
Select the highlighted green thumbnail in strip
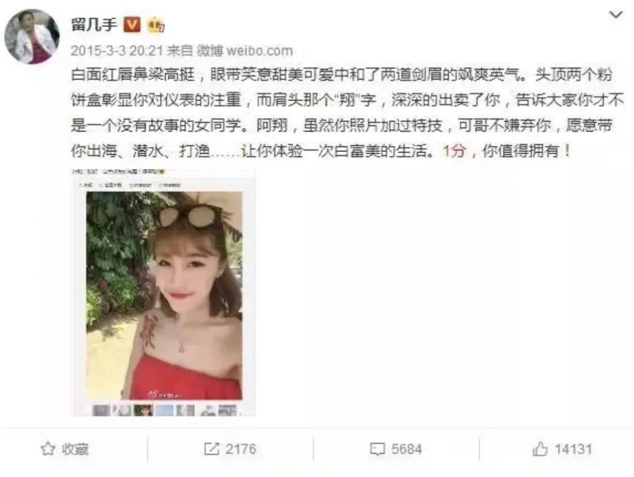pyautogui.click(x=143, y=410)
